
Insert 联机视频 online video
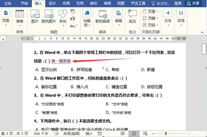click(x=103, y=16)
